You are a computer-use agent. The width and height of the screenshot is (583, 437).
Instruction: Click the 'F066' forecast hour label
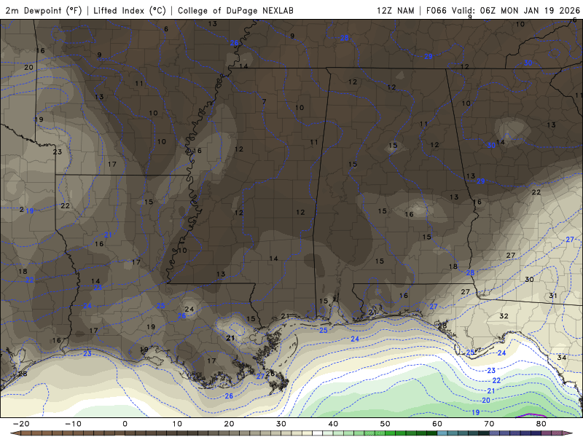pos(436,10)
